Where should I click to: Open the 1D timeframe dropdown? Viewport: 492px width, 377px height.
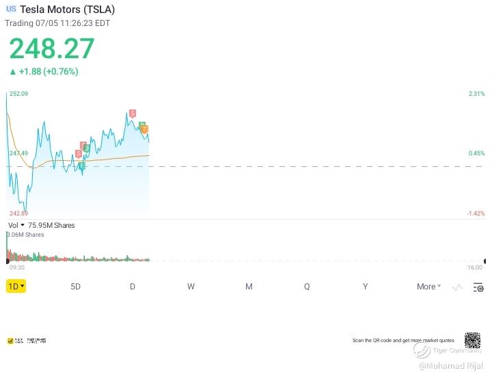[16, 287]
